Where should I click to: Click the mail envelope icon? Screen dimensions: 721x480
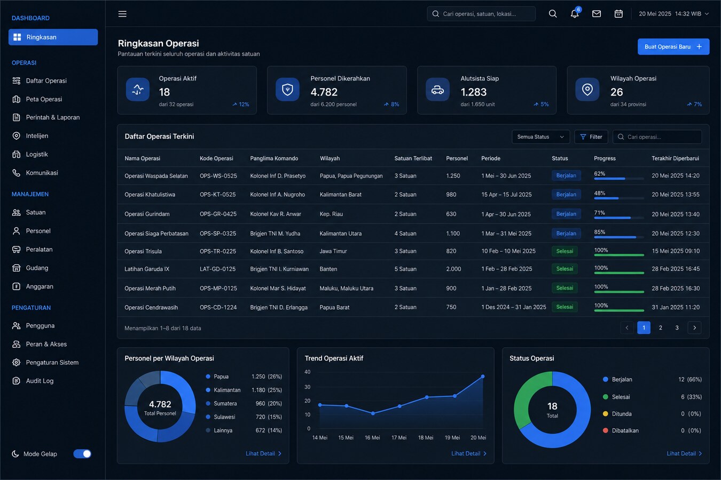coord(597,14)
